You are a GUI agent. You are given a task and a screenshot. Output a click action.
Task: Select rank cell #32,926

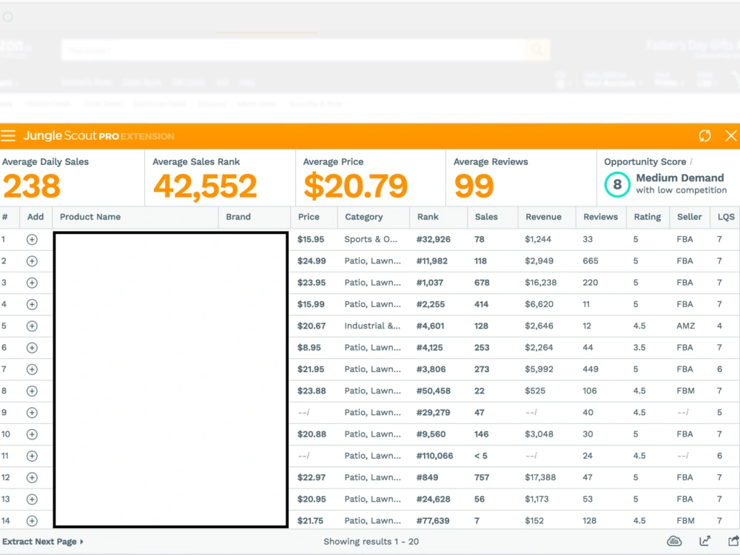pyautogui.click(x=433, y=239)
